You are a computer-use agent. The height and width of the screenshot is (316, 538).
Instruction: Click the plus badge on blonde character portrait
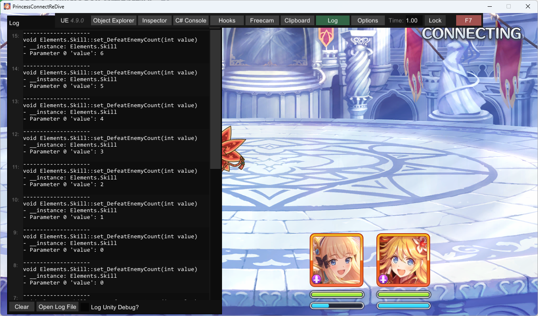click(316, 279)
